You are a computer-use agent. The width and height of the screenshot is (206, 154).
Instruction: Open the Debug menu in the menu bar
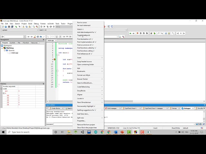36,24
